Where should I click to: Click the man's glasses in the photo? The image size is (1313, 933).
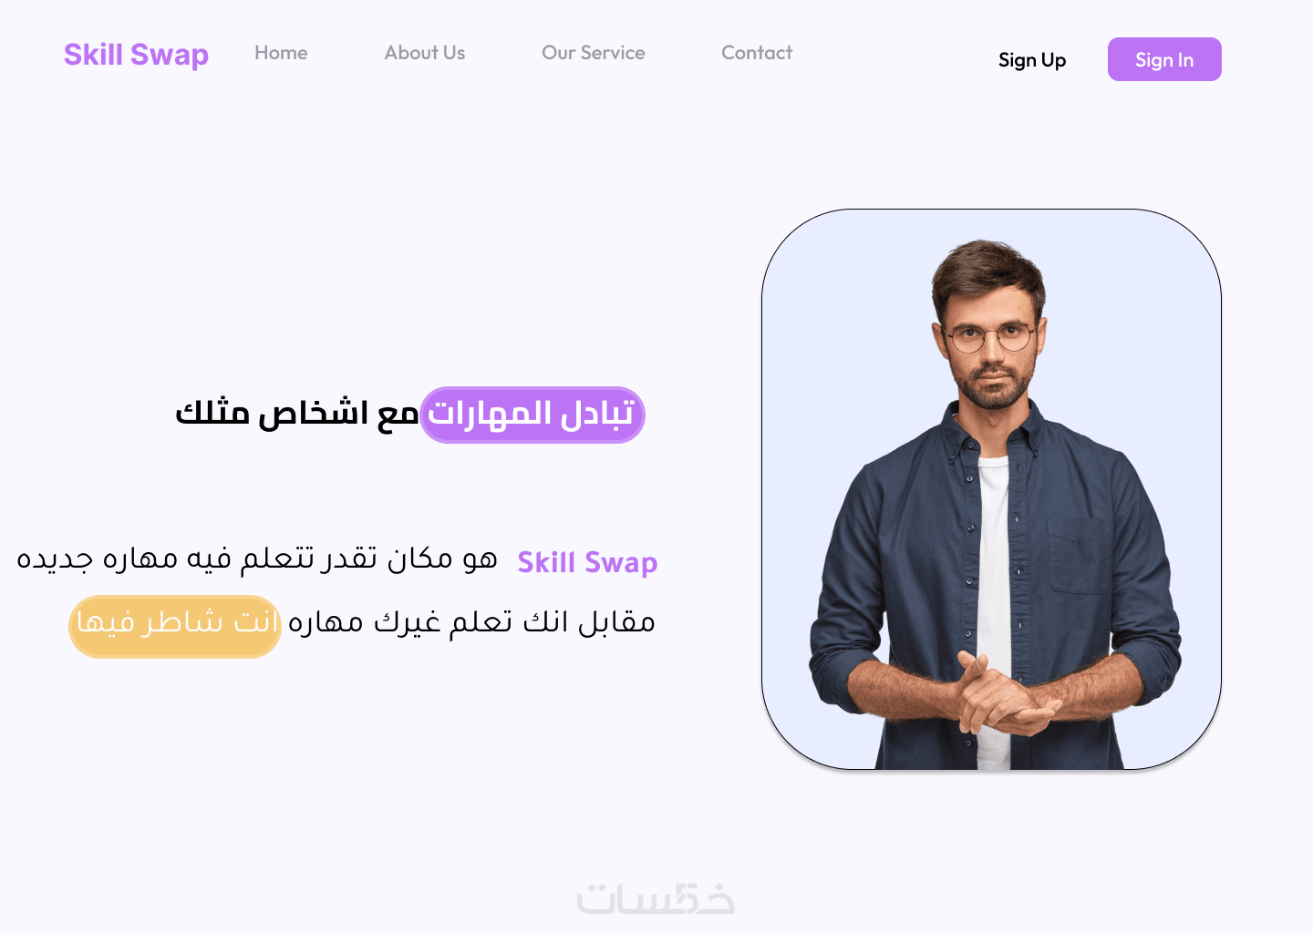pos(990,337)
